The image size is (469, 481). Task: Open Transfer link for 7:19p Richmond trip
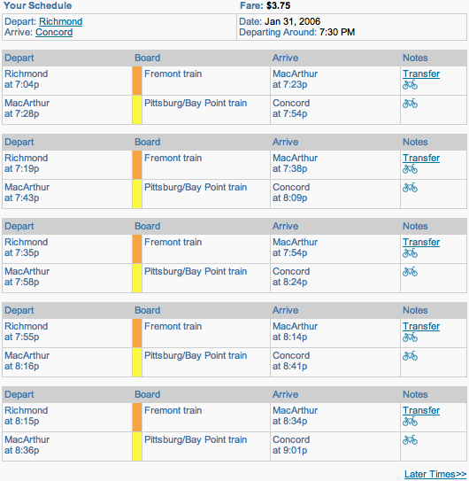coord(421,158)
